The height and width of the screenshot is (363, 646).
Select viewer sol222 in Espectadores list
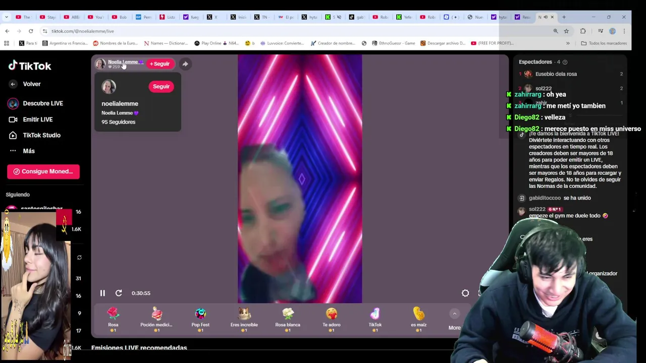pos(544,88)
